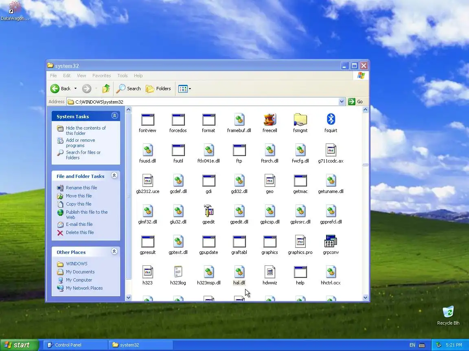Collapse the File and Folder Tasks panel

click(114, 175)
